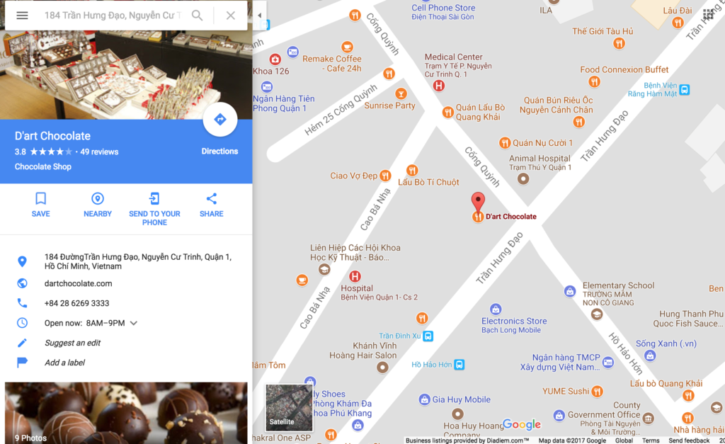Clear the search with X icon
Viewport: 725px width, 444px height.
pyautogui.click(x=230, y=16)
